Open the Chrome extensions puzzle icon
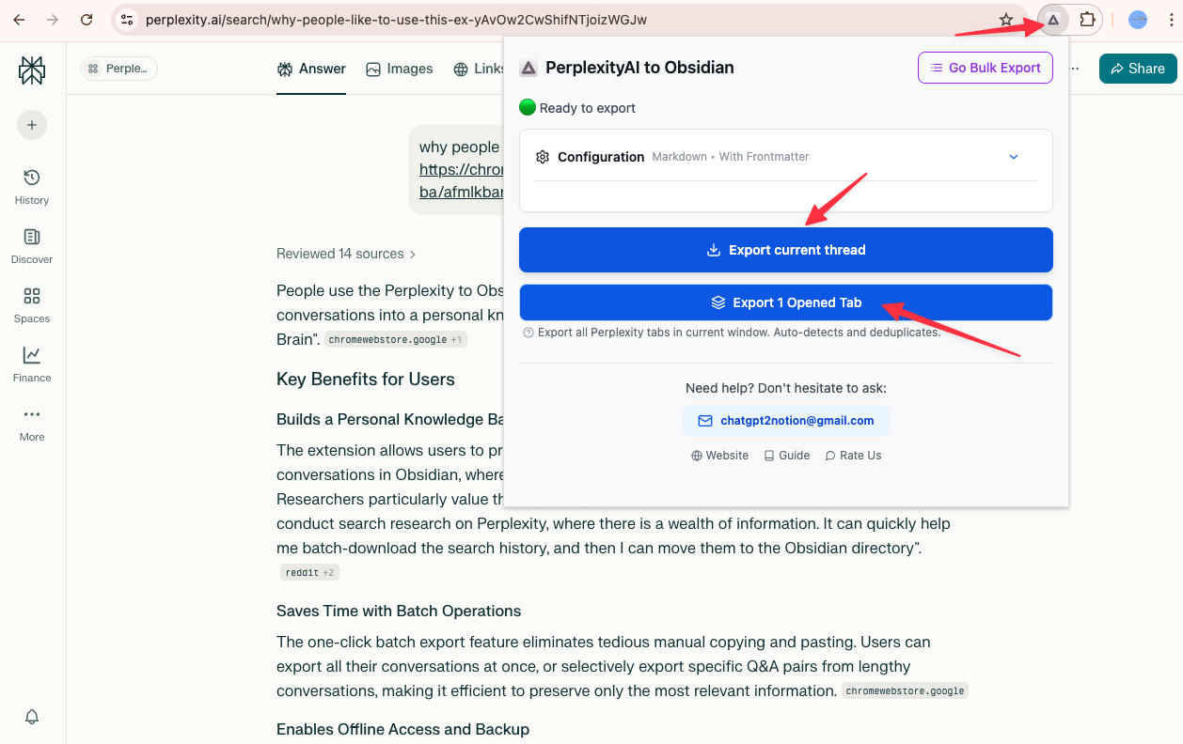 [x=1087, y=20]
